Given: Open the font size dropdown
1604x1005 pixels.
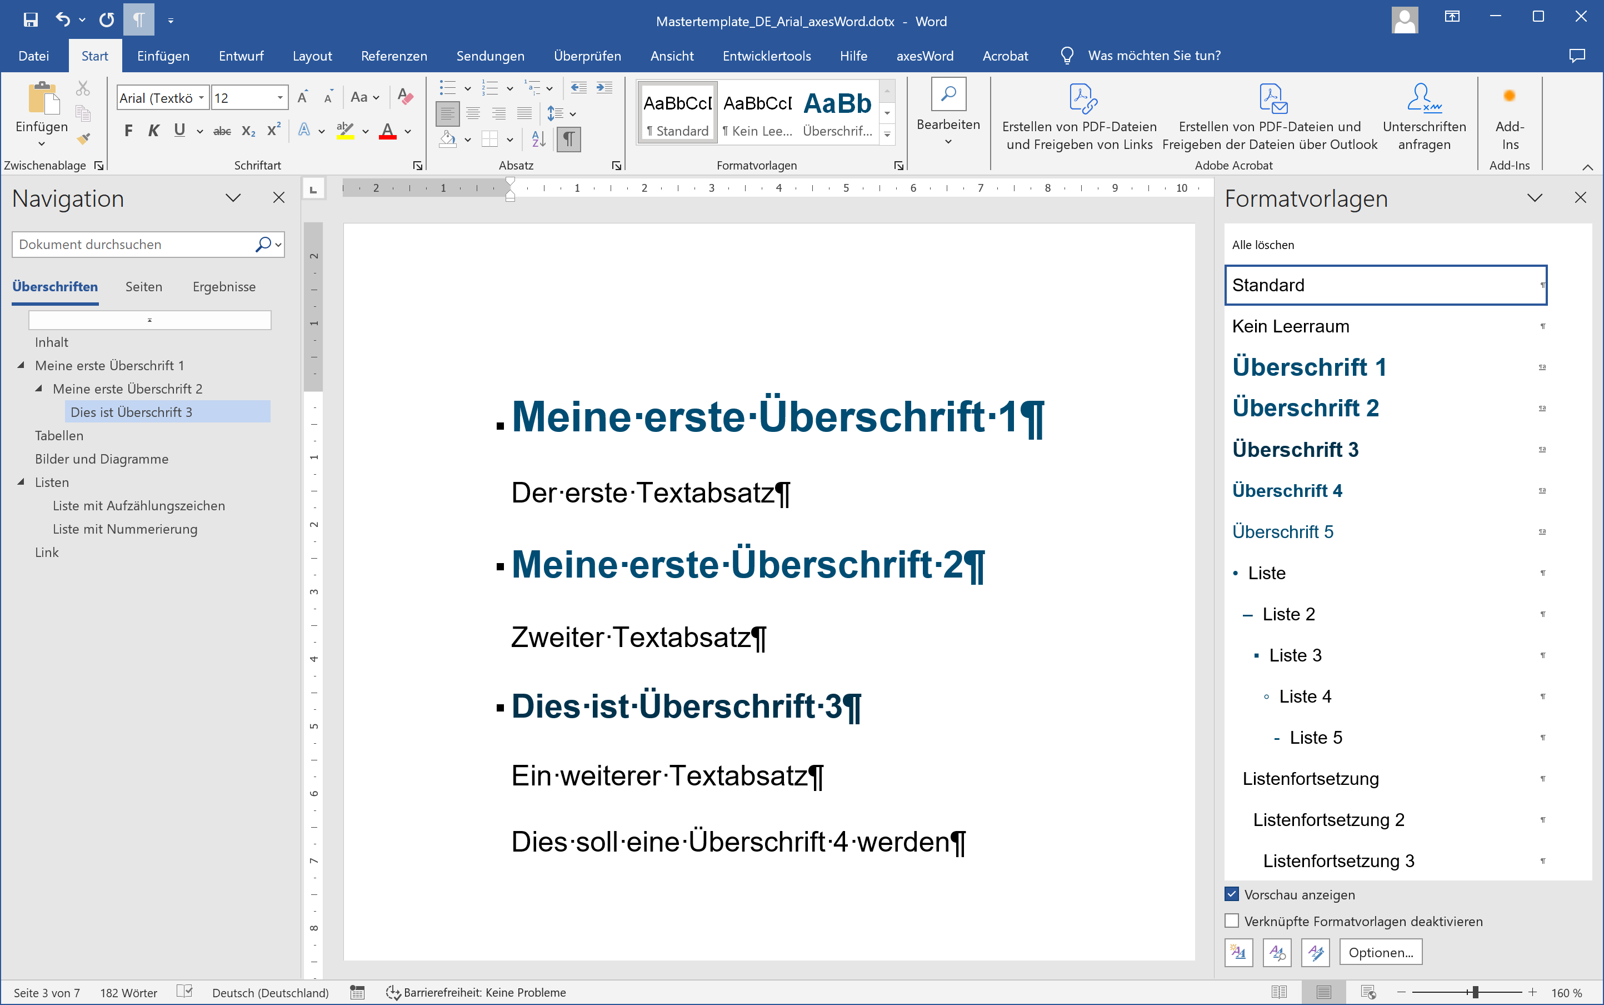Looking at the screenshot, I should pos(280,98).
